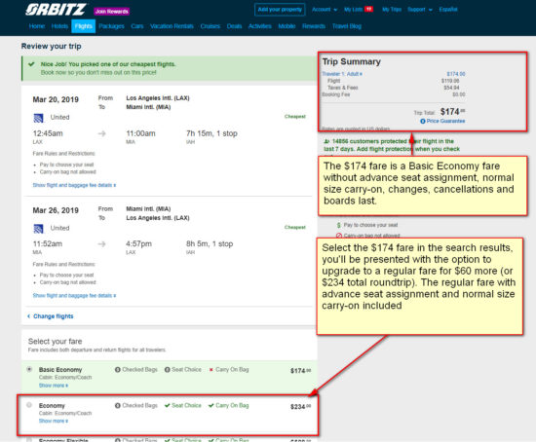Viewport: 536px width, 442px height.
Task: Expand Mar 20 flight and baggage fee details
Action: pos(74,185)
